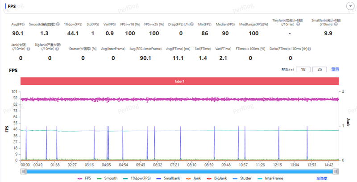This screenshot has width=357, height=182.
Task: Select the red label1 bar above chart
Action: click(x=179, y=81)
